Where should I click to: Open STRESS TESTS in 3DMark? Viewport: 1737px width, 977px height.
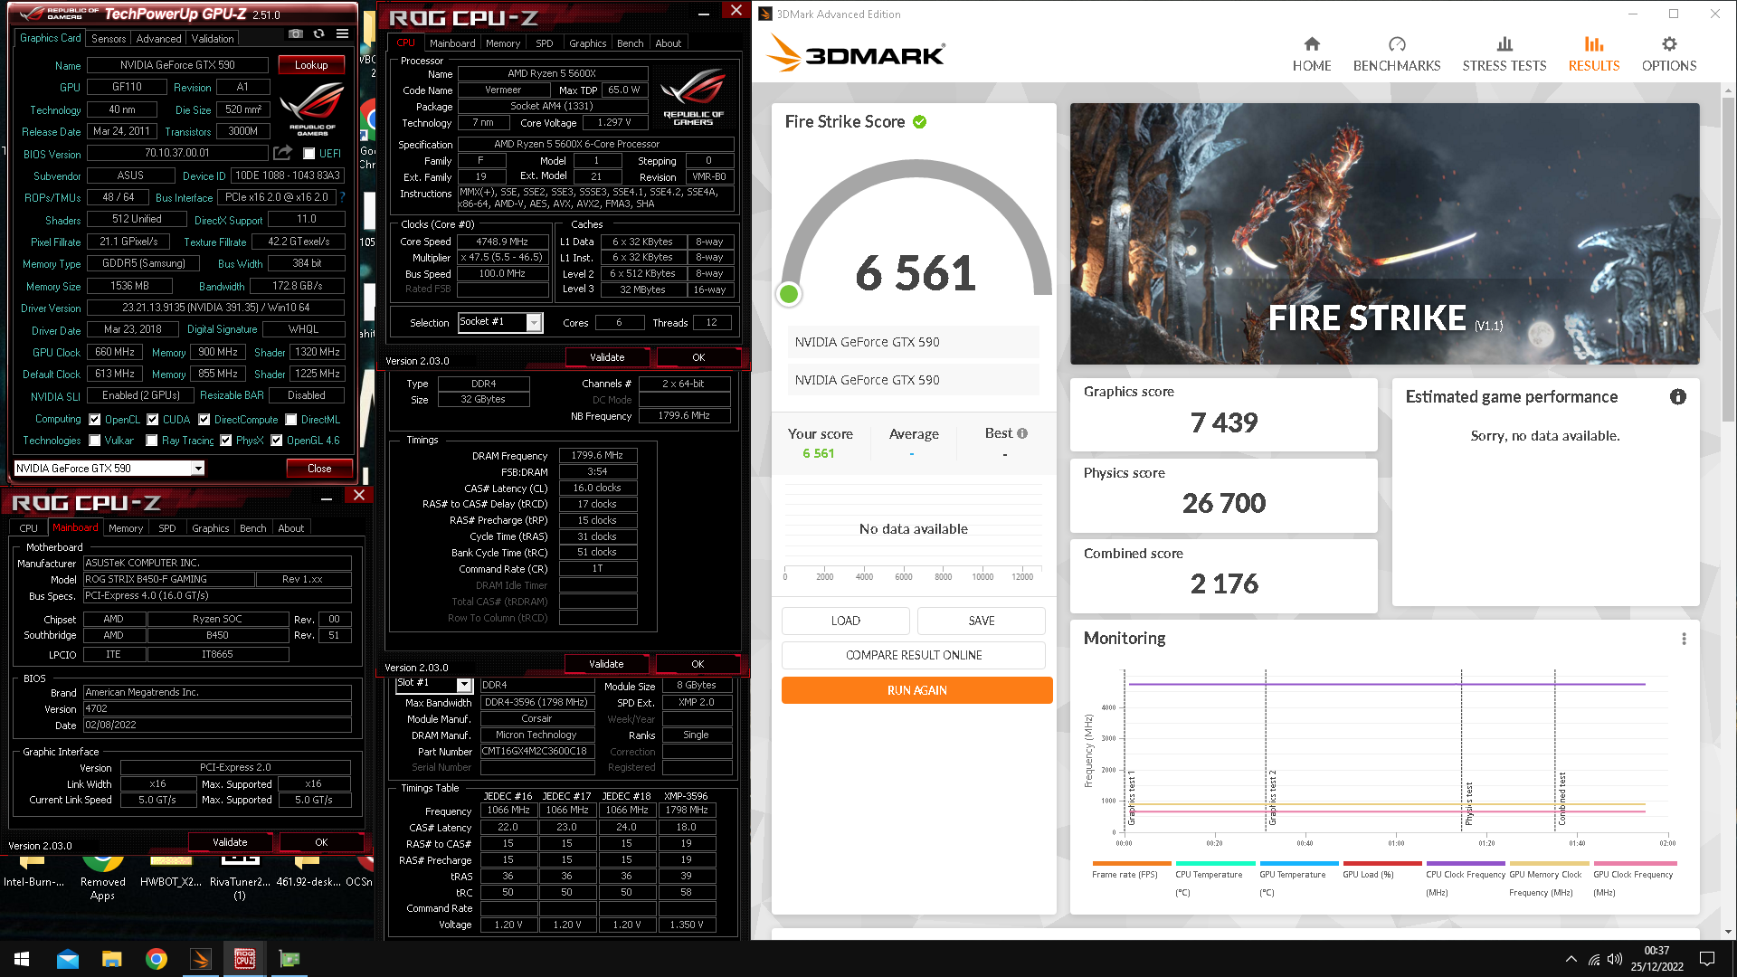tap(1504, 54)
